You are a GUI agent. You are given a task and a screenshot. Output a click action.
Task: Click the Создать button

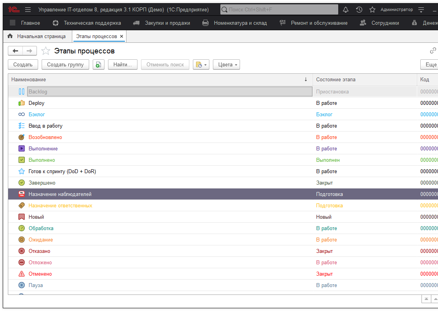[x=23, y=65]
